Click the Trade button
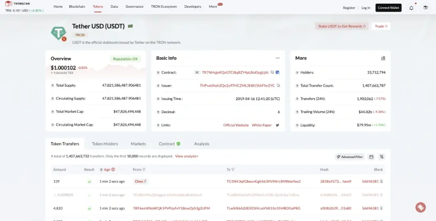The image size is (436, 221). click(381, 26)
